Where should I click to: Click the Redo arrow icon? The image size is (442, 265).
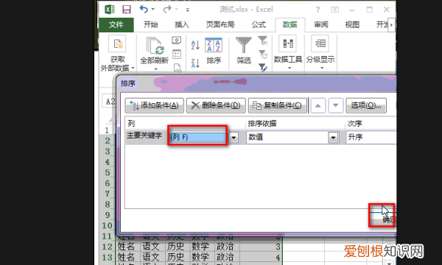(167, 10)
